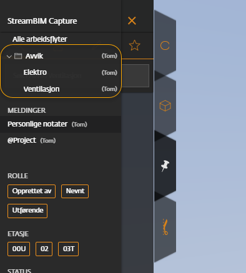Image resolution: width=246 pixels, height=273 pixels.
Task: Select Alle arbeidsflyter entry
Action: pos(39,39)
